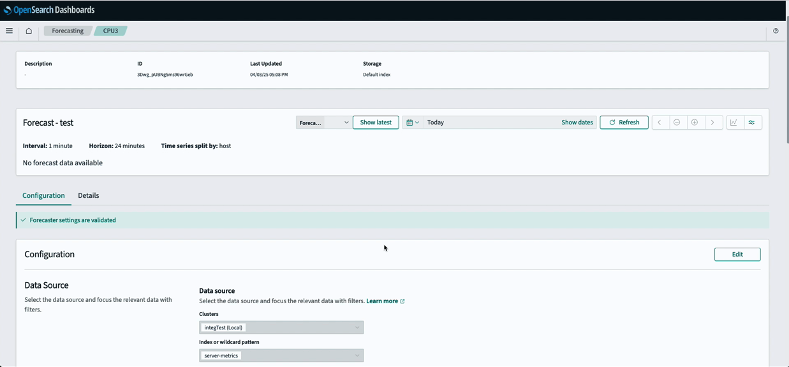Go to the home icon
789x367 pixels.
coord(29,31)
